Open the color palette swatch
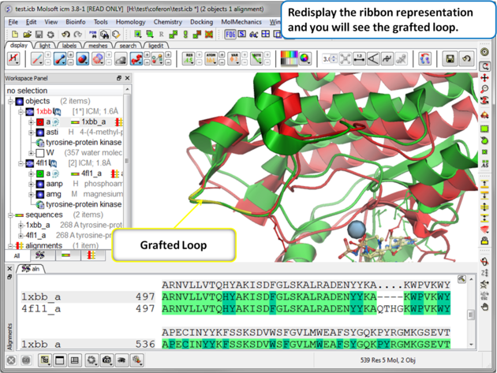497x373 pixels. 288,59
